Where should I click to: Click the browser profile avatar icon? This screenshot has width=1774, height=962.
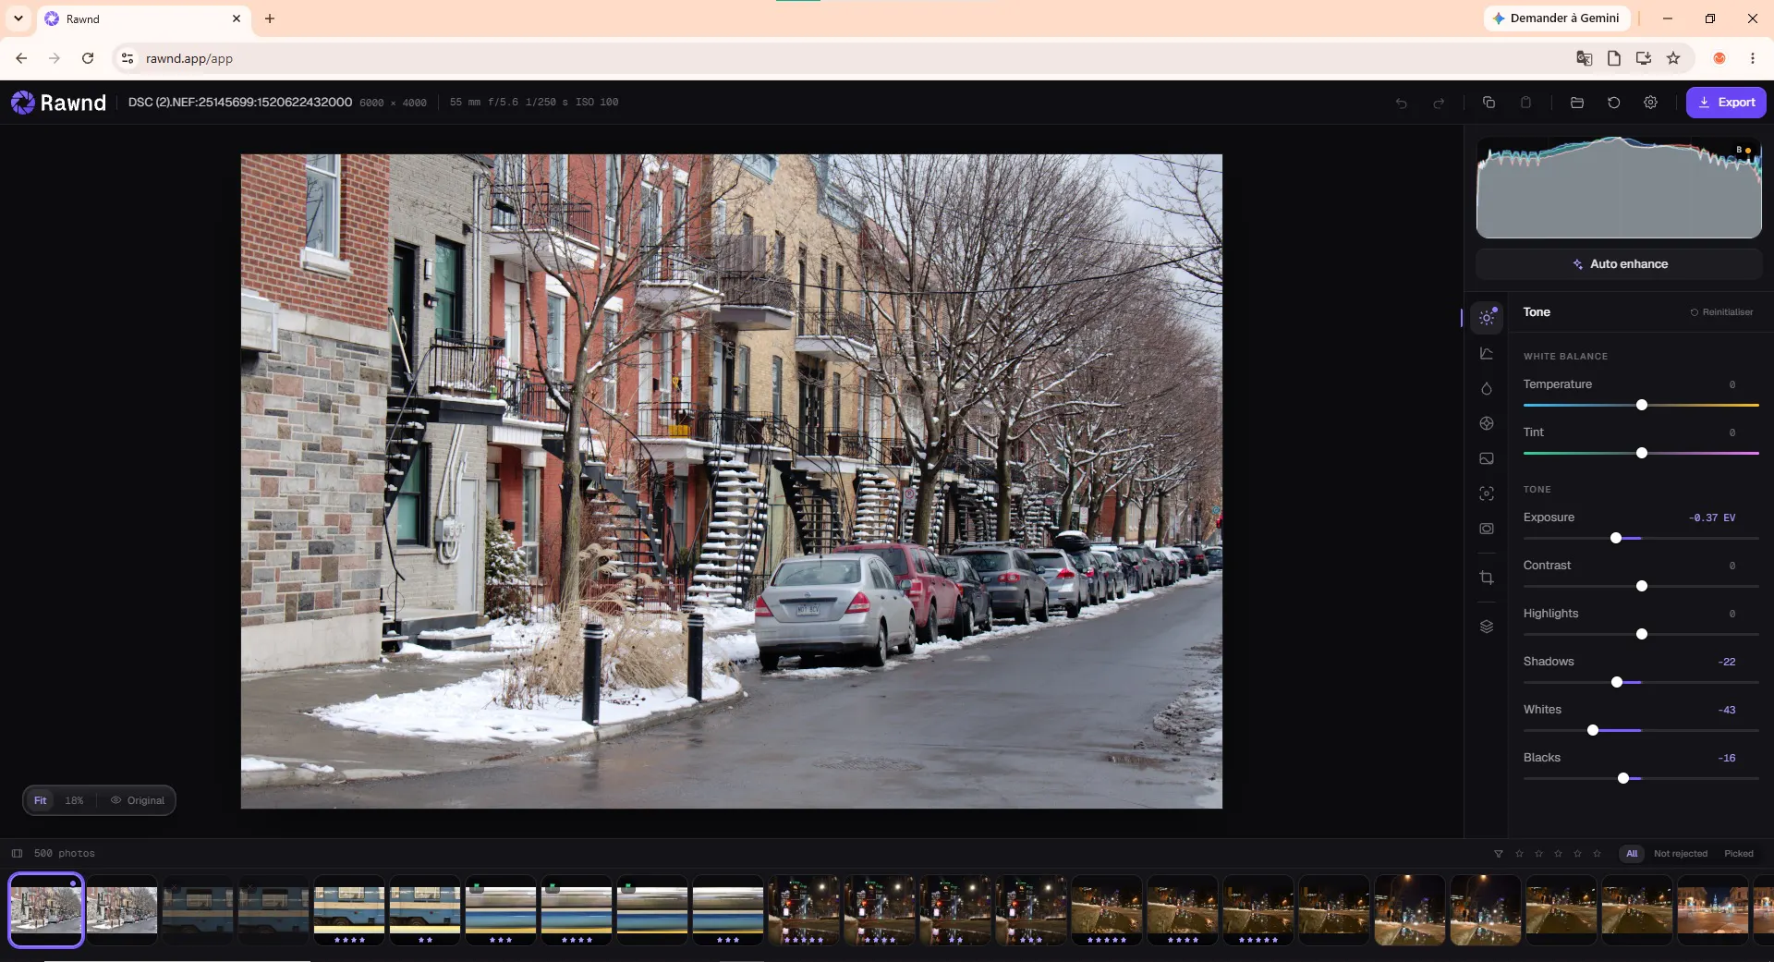1719,58
